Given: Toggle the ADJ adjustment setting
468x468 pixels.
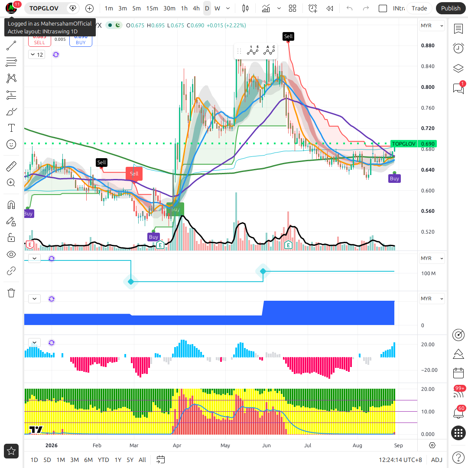Looking at the screenshot, I should coord(437,460).
